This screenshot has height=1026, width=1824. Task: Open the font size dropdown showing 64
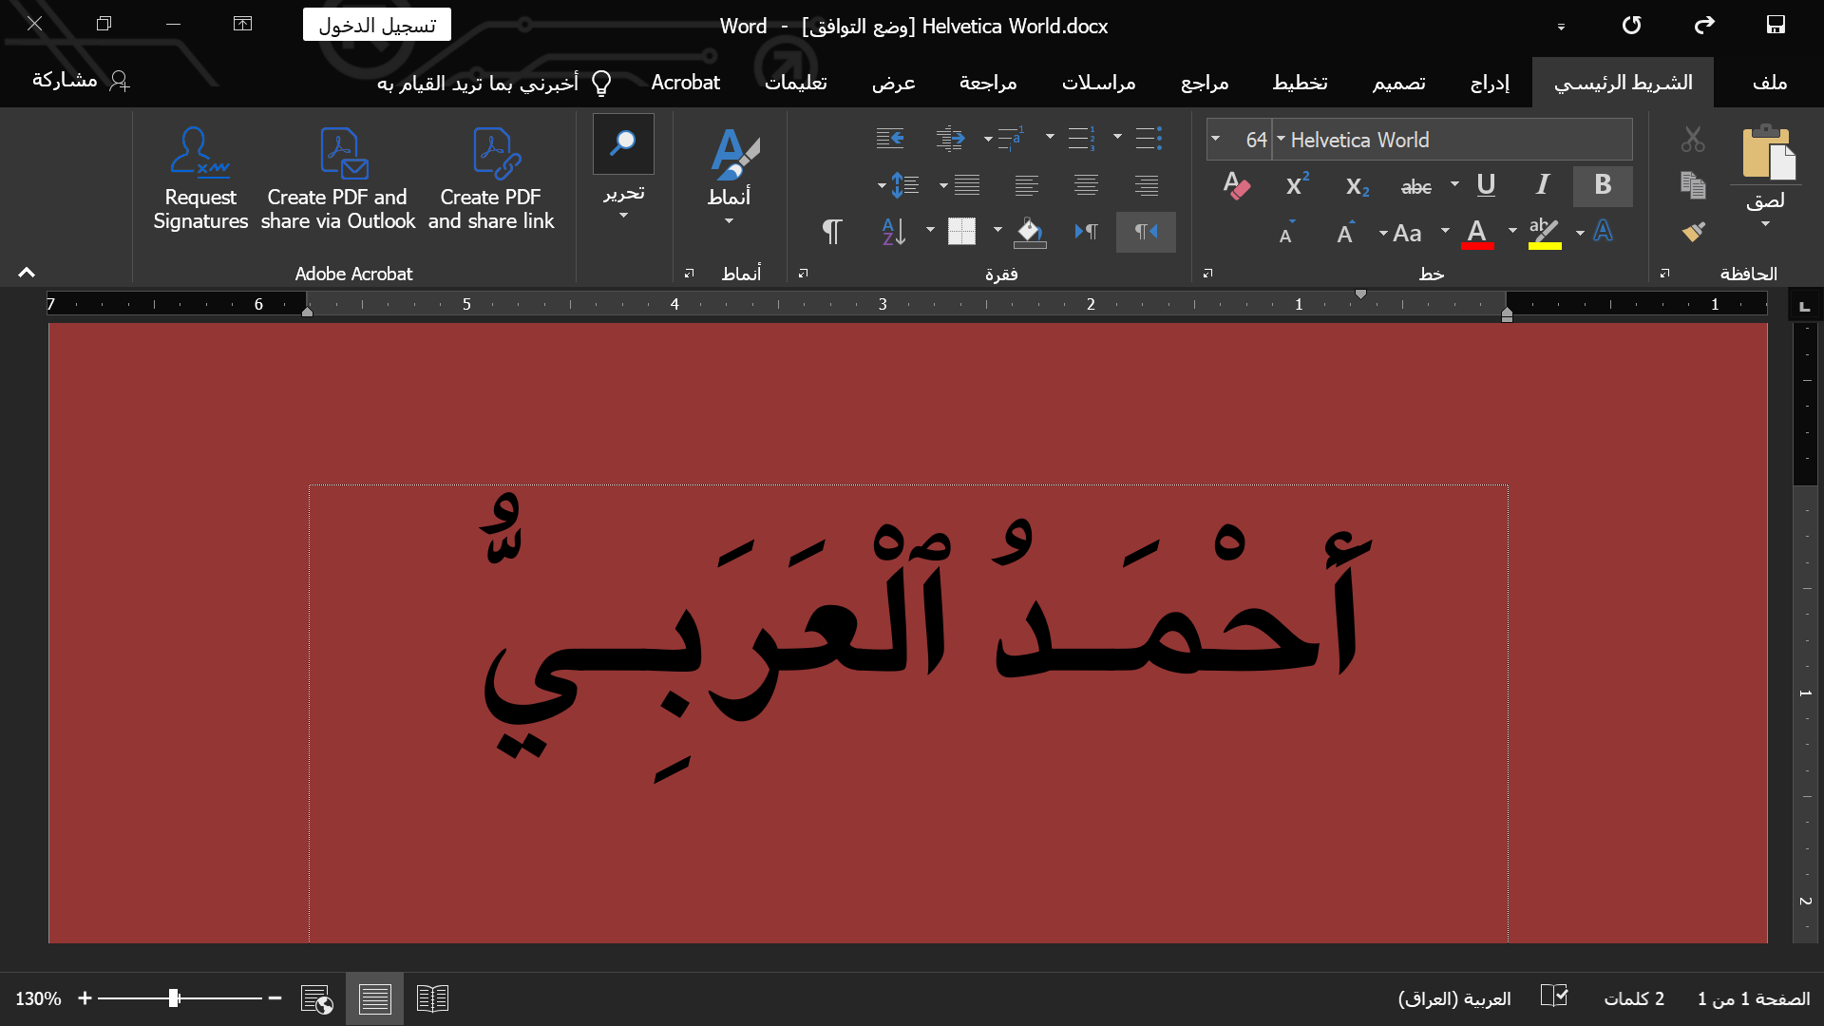(1215, 140)
